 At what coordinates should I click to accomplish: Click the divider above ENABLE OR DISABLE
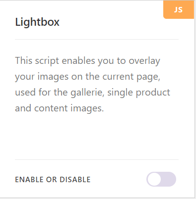(x=97, y=159)
